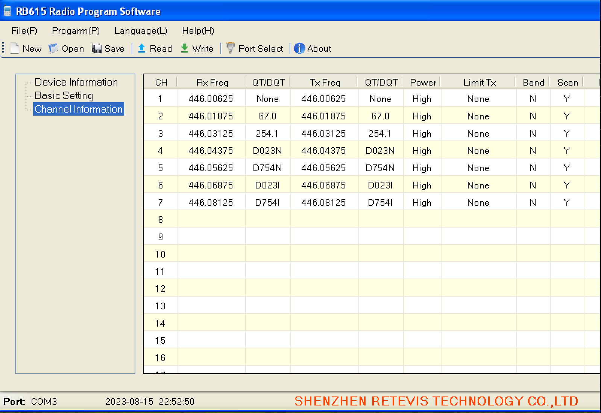Click the Write toolbar label
This screenshot has width=601, height=413.
point(203,49)
